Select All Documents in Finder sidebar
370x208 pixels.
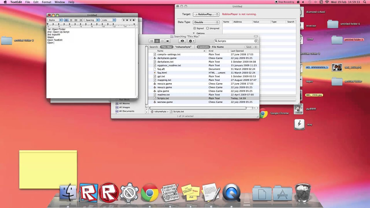point(125,111)
